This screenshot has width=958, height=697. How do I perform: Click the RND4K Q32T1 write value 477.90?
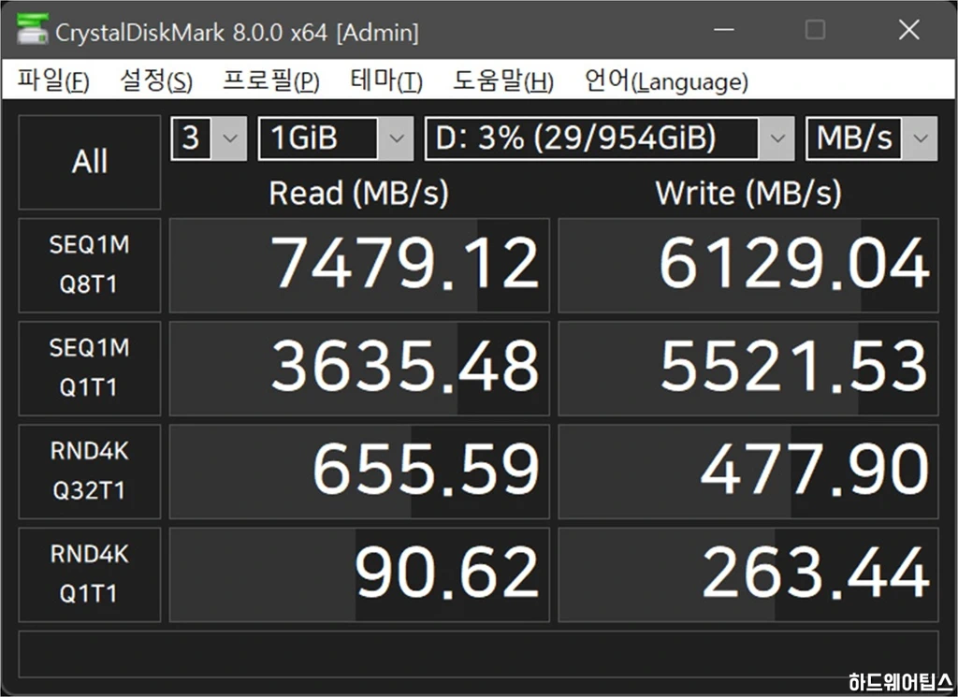[x=748, y=472]
